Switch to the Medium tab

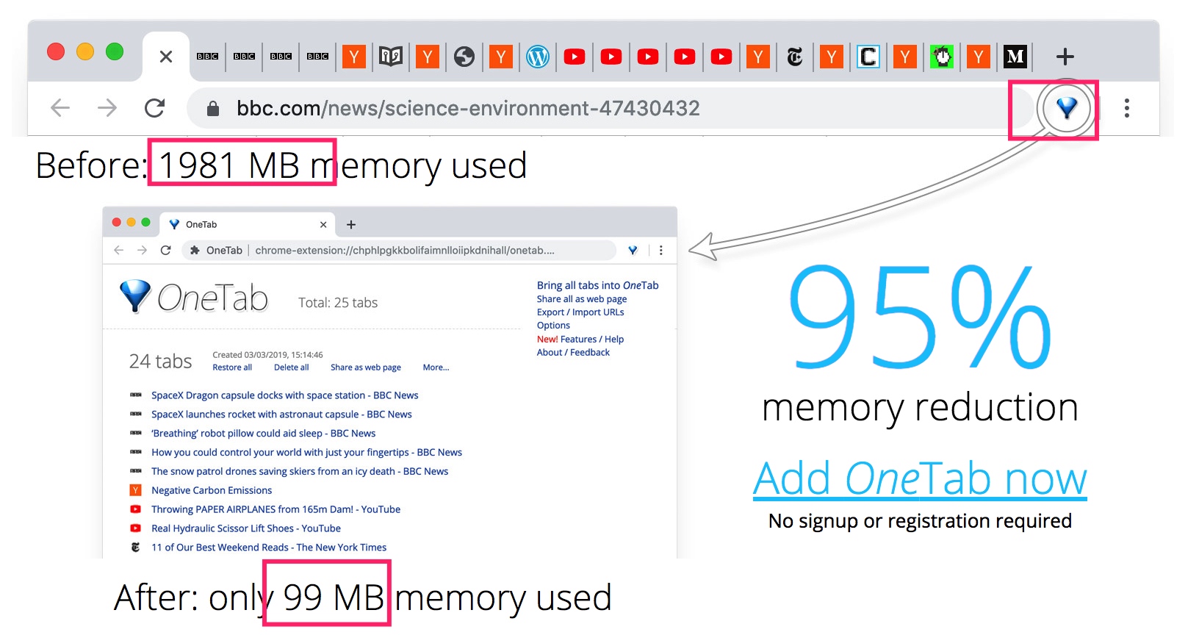(x=1015, y=57)
